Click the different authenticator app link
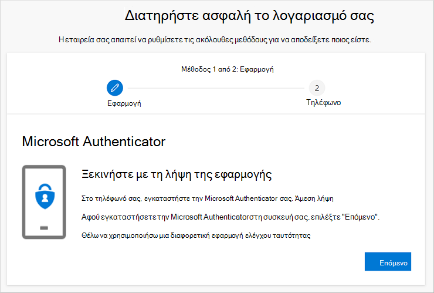 pyautogui.click(x=196, y=235)
